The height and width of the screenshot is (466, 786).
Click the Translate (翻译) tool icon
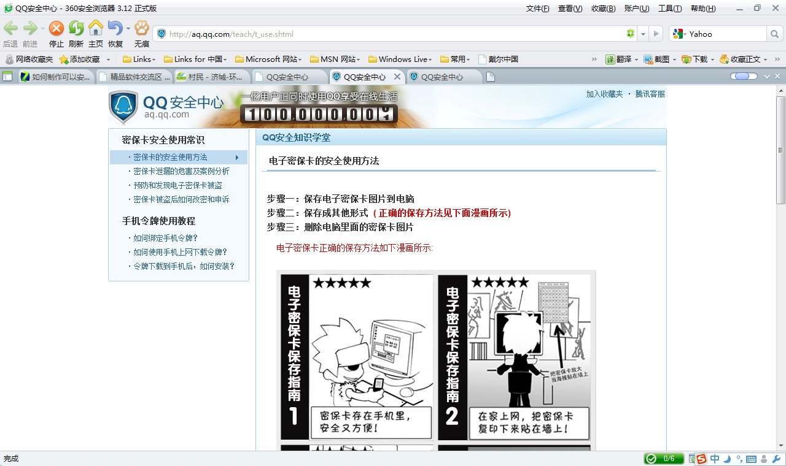pyautogui.click(x=610, y=59)
